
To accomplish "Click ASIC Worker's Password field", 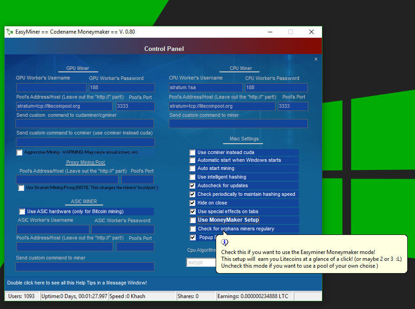I will coord(123,229).
